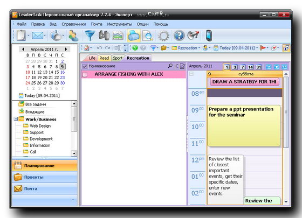Click the mobile phone sync icon
Image resolution: width=302 pixels, height=218 pixels.
[209, 36]
